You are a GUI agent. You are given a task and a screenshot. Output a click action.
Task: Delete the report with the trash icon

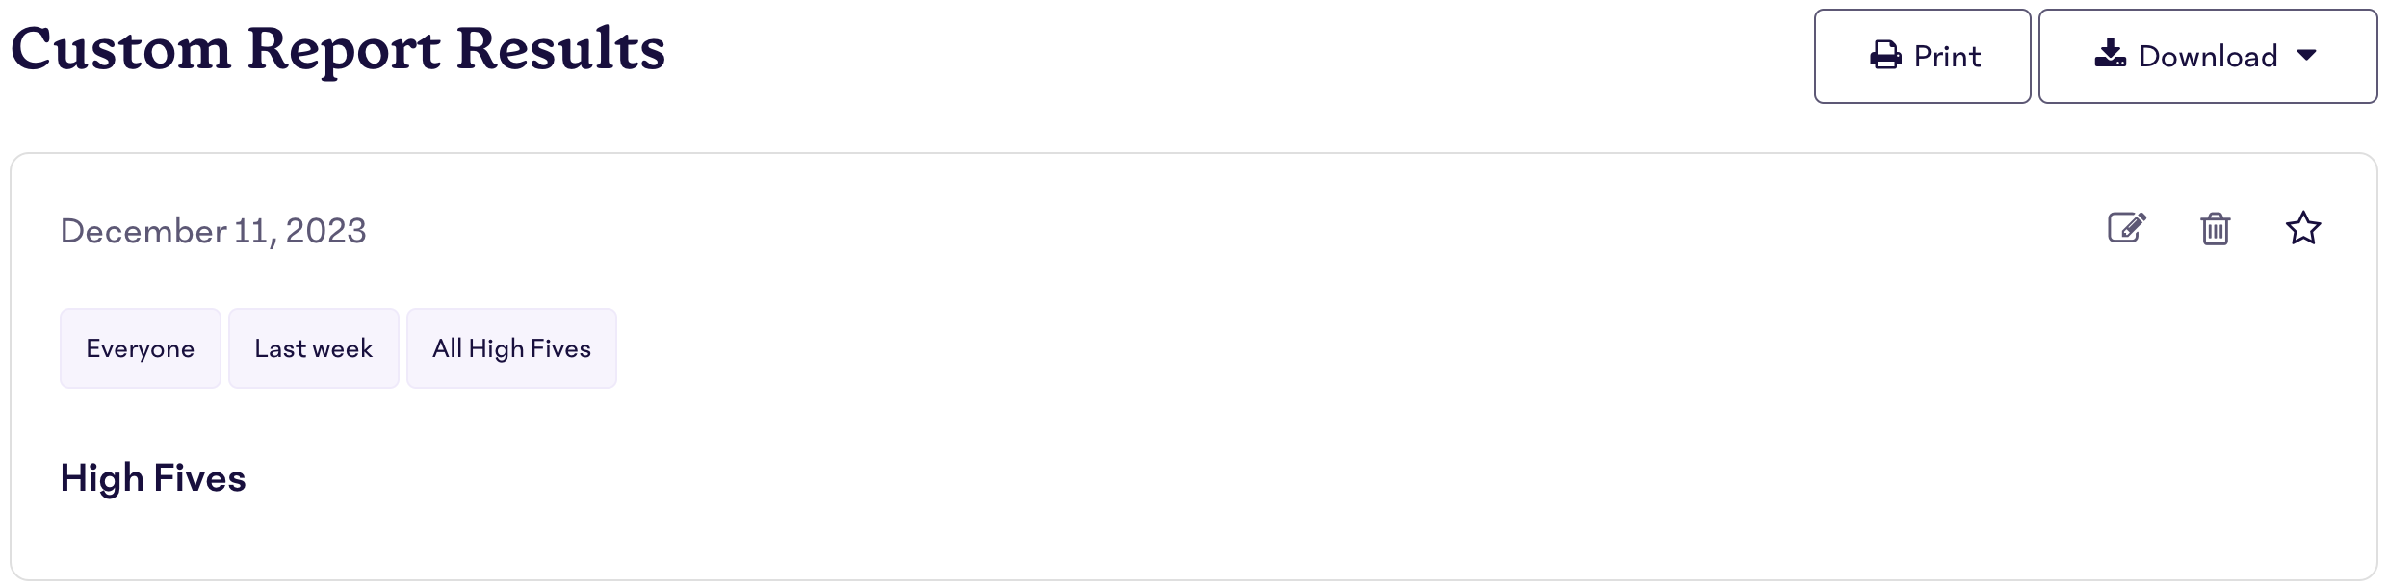tap(2215, 229)
